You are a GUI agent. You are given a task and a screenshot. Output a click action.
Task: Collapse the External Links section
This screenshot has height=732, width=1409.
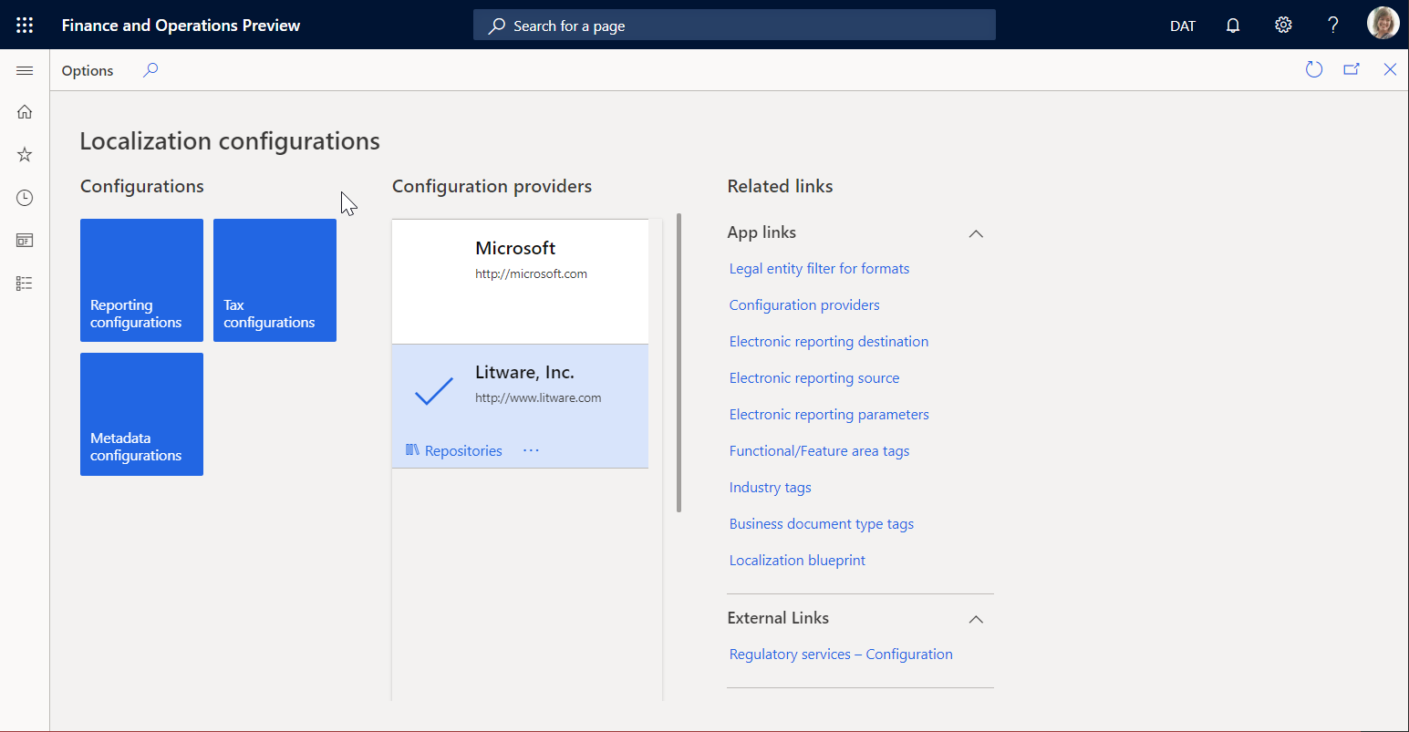point(976,619)
